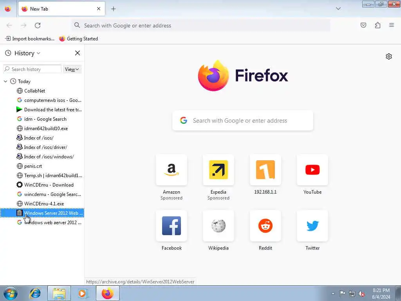The width and height of the screenshot is (401, 301).
Task: Open the Getting Started bookmark
Action: (78, 39)
